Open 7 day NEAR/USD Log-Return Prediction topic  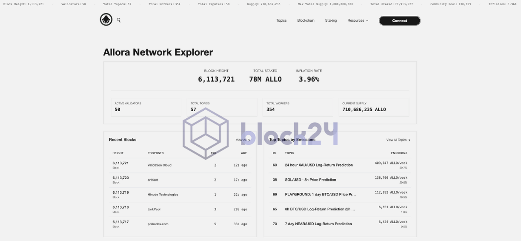pyautogui.click(x=318, y=224)
